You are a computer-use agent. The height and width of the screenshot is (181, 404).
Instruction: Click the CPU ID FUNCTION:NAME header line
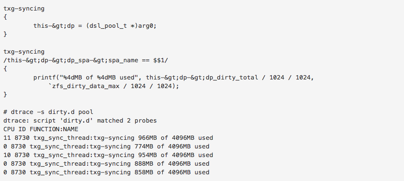41,129
